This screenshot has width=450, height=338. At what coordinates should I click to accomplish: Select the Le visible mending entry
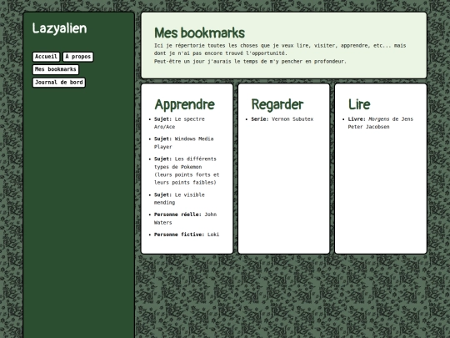[179, 199]
